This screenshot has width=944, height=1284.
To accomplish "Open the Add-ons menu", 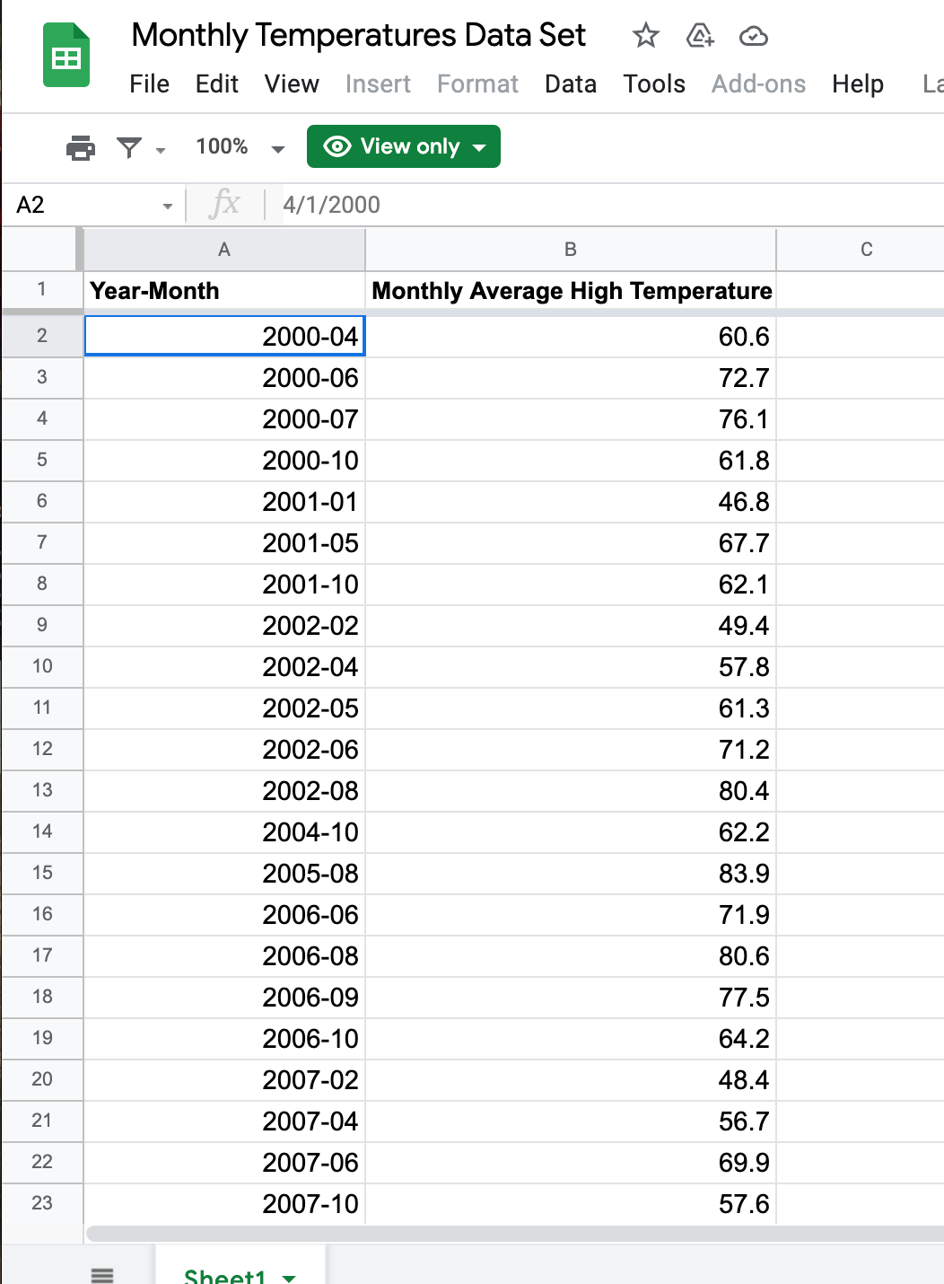I will tap(758, 84).
